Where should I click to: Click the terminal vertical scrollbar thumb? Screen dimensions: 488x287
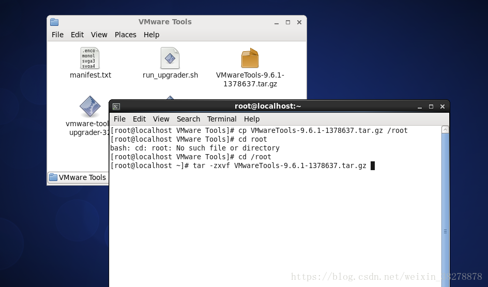point(446,210)
